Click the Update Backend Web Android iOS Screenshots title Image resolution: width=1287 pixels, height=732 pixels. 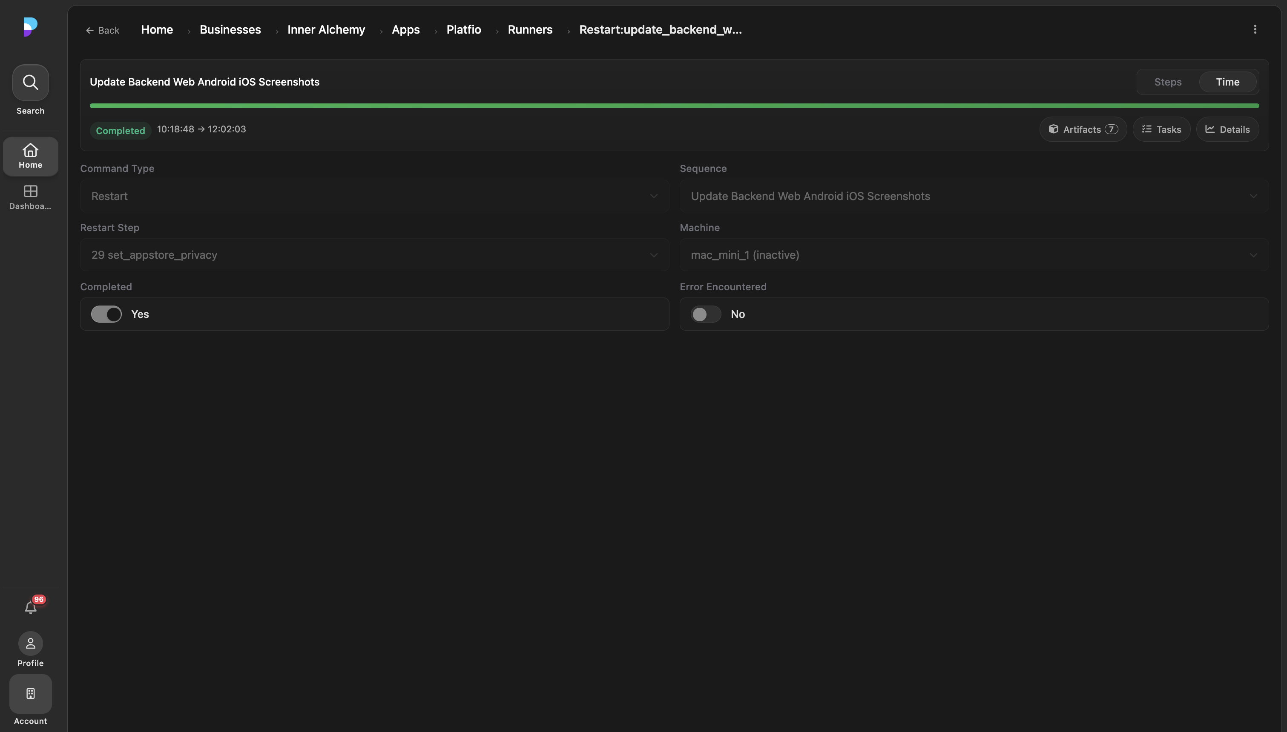(205, 82)
